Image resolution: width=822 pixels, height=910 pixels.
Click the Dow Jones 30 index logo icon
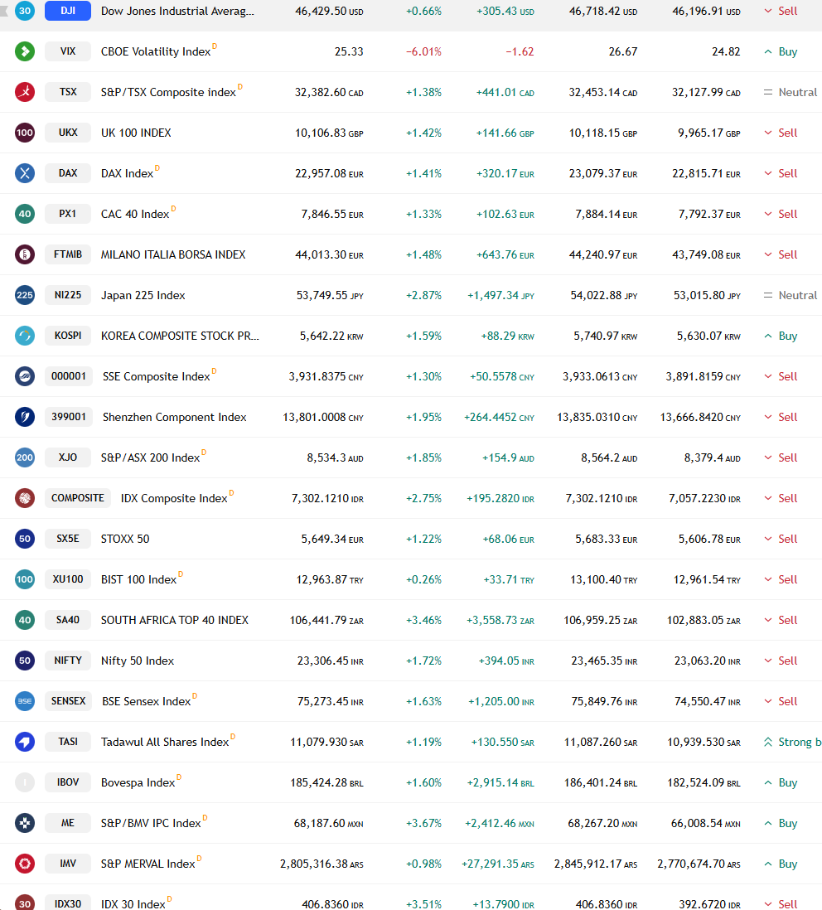point(24,11)
